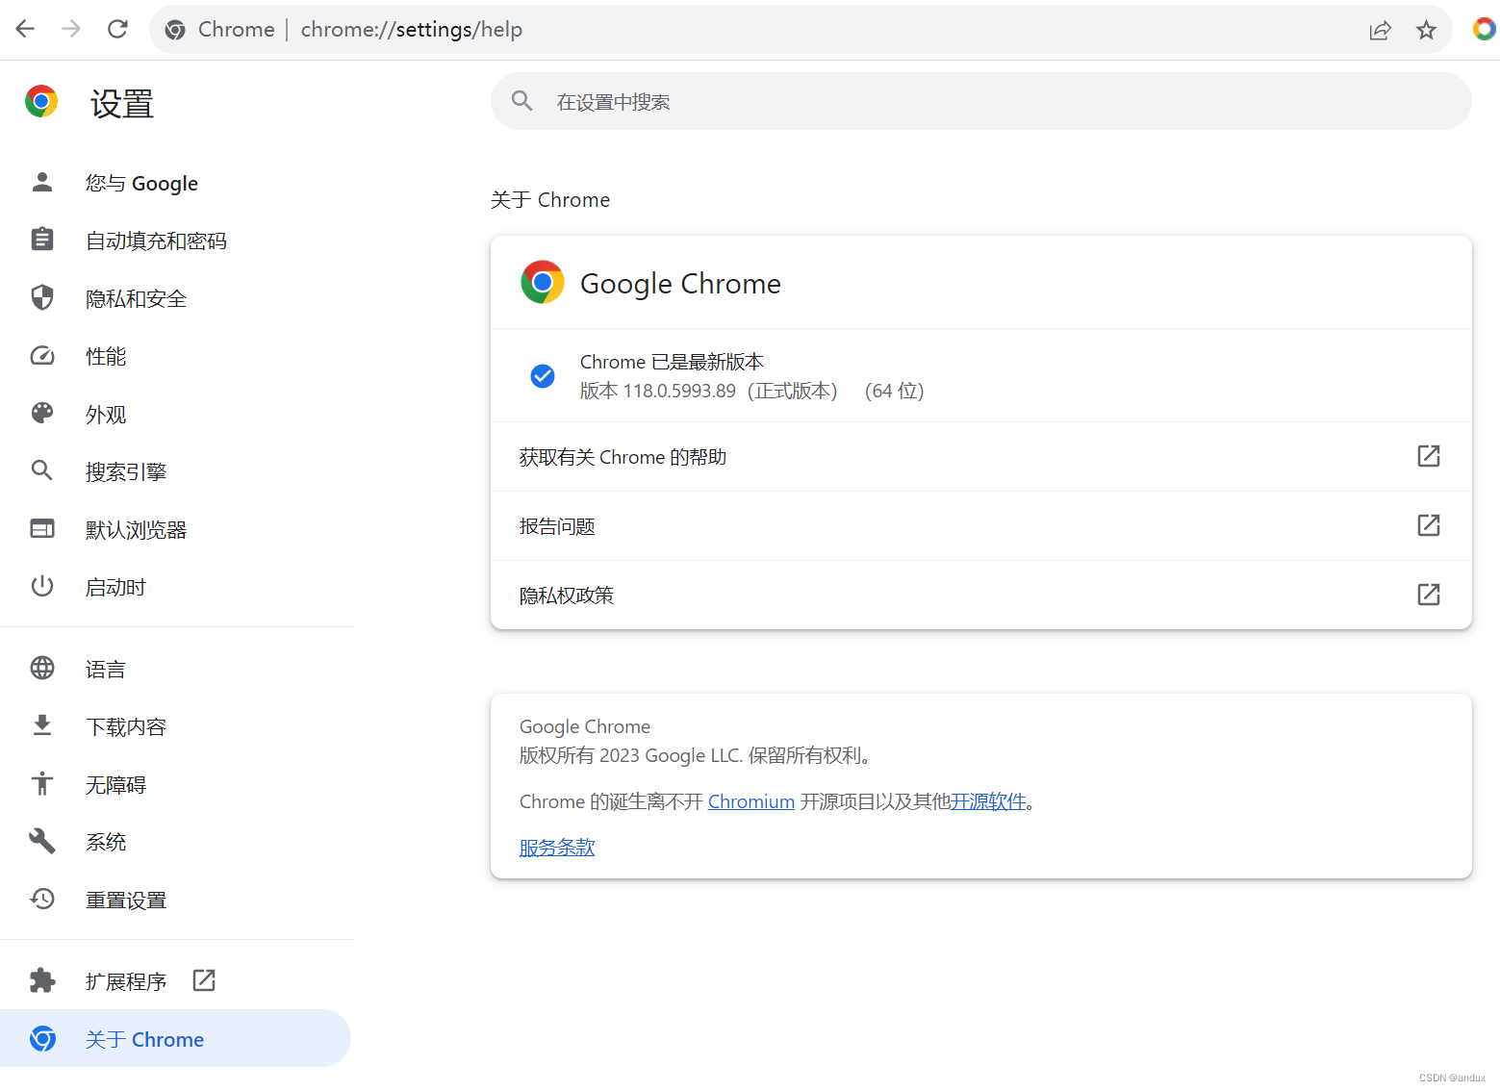This screenshot has width=1500, height=1091.
Task: Open 无障碍 settings
Action: [x=177, y=784]
